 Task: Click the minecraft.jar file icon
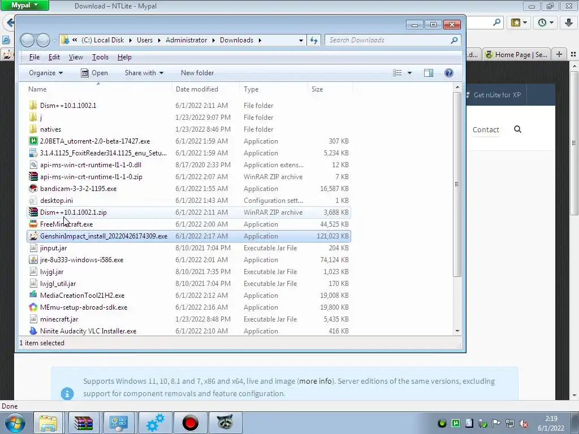[x=33, y=319]
